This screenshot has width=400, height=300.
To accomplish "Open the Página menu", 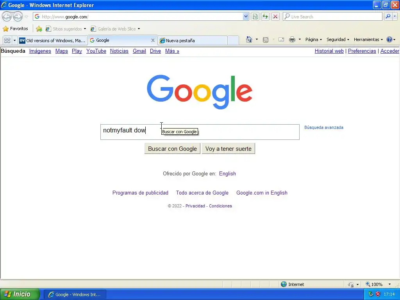I will tap(314, 39).
